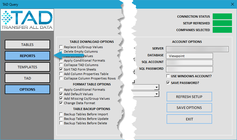
Task: Click the SQL ACCOUNT input field
Action: 189,62
